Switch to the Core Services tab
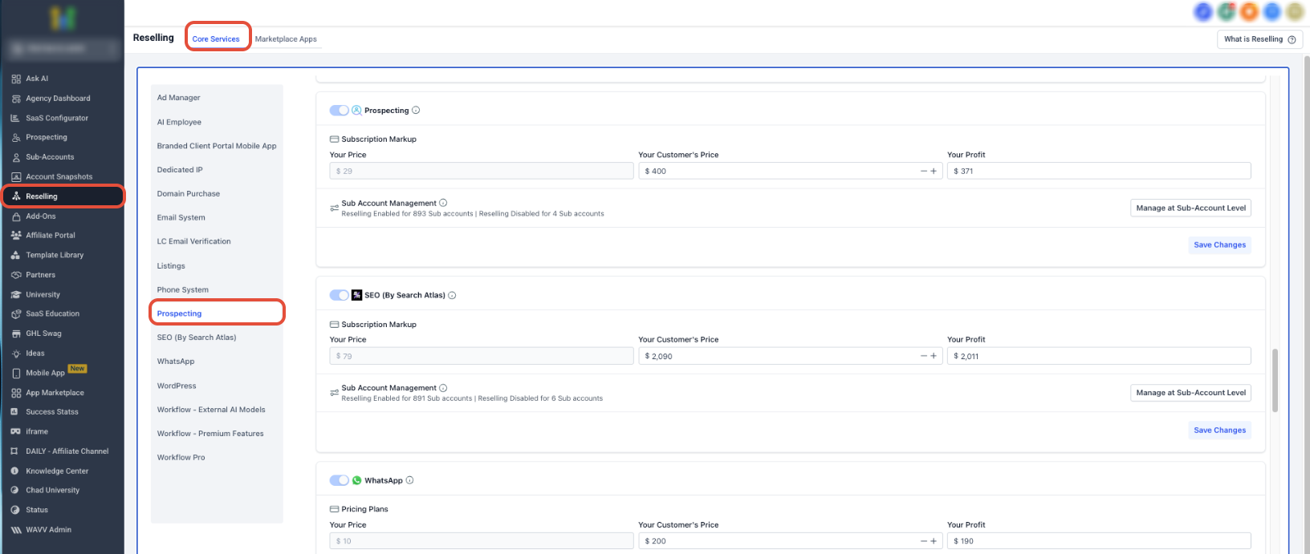Image resolution: width=1310 pixels, height=554 pixels. (216, 39)
